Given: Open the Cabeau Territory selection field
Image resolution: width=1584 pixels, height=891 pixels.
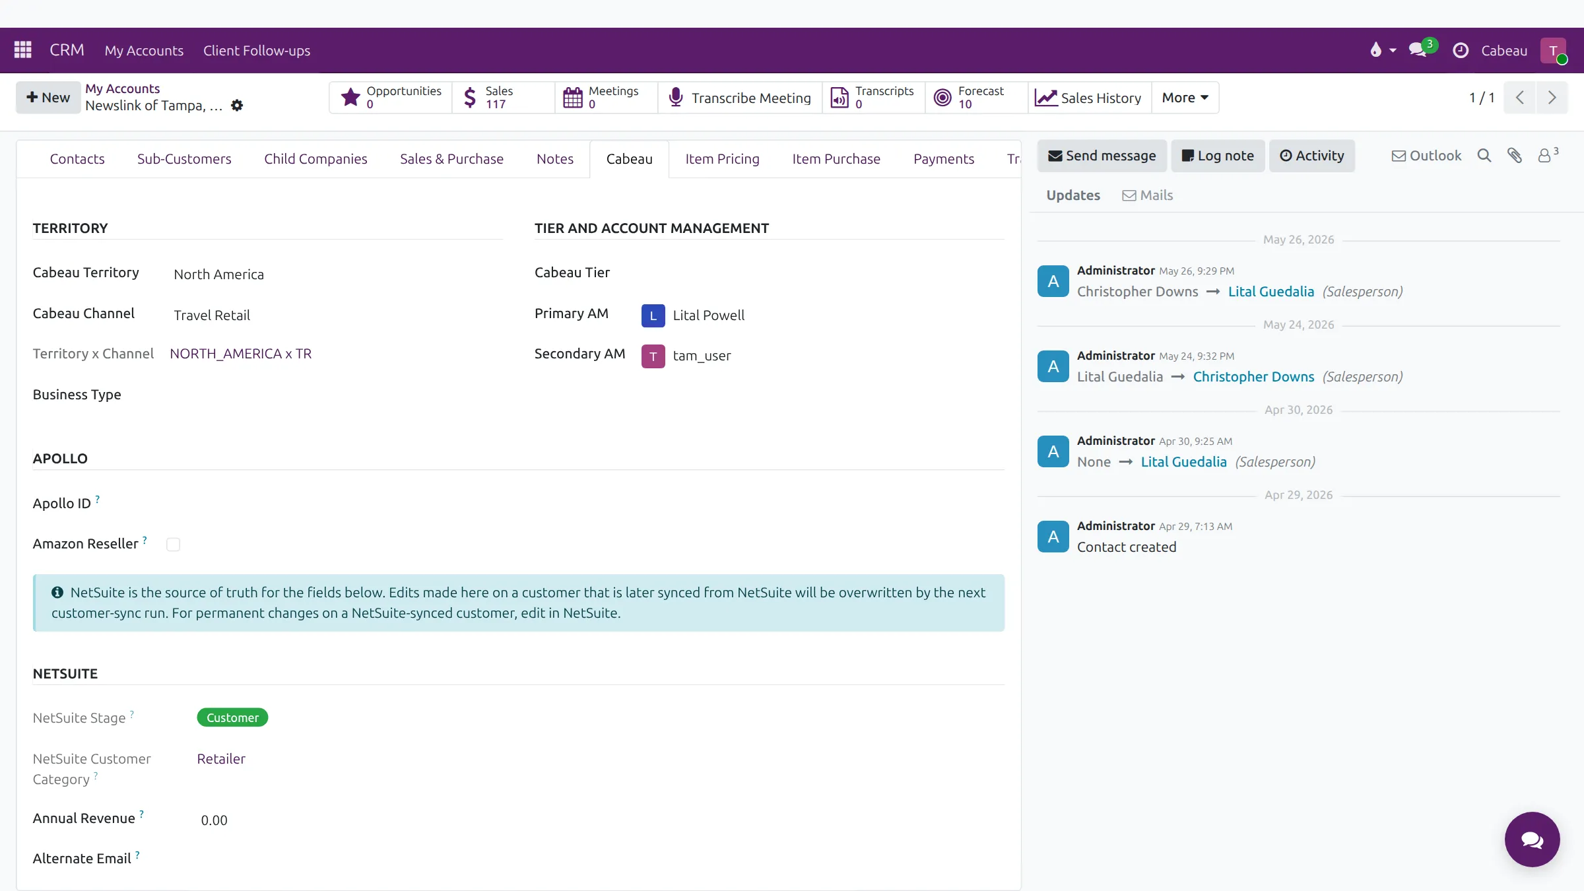Looking at the screenshot, I should [x=337, y=275].
